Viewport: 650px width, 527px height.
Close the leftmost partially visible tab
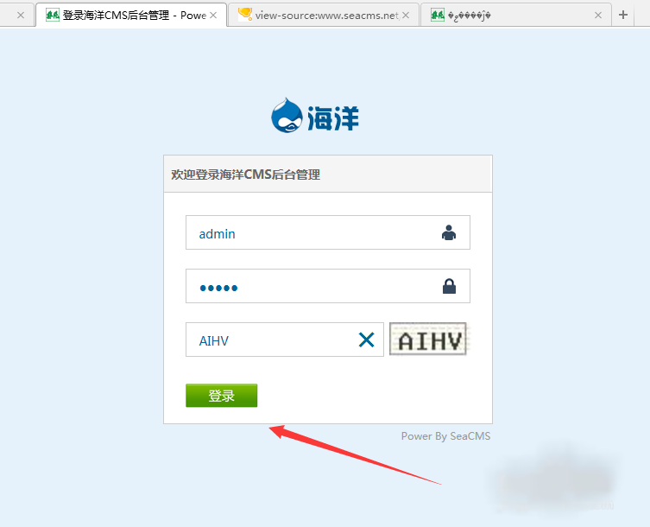tap(21, 16)
